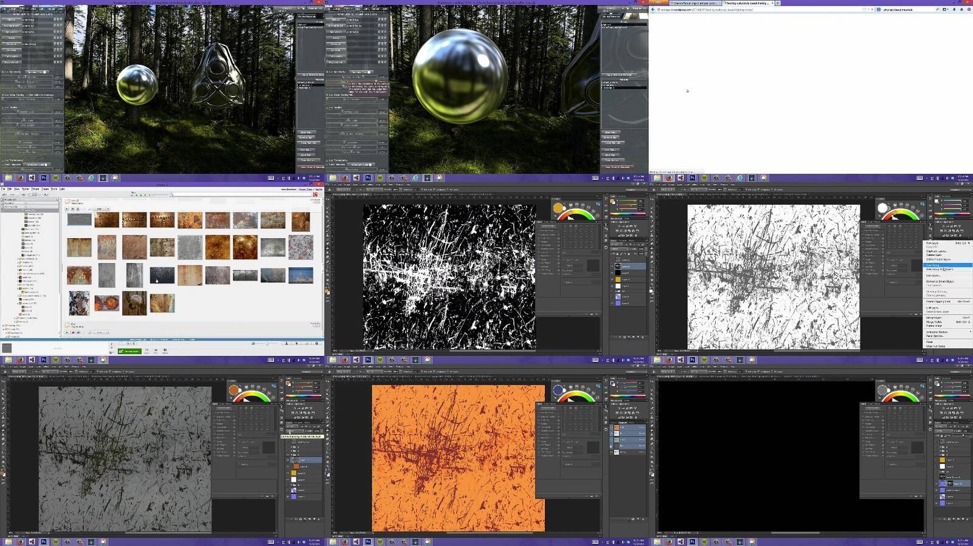Image resolution: width=973 pixels, height=546 pixels.
Task: Go back using Firefox's back arrow
Action: click(653, 9)
